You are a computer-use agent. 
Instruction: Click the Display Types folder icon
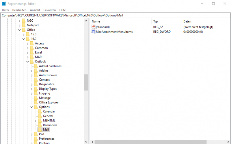[36, 89]
